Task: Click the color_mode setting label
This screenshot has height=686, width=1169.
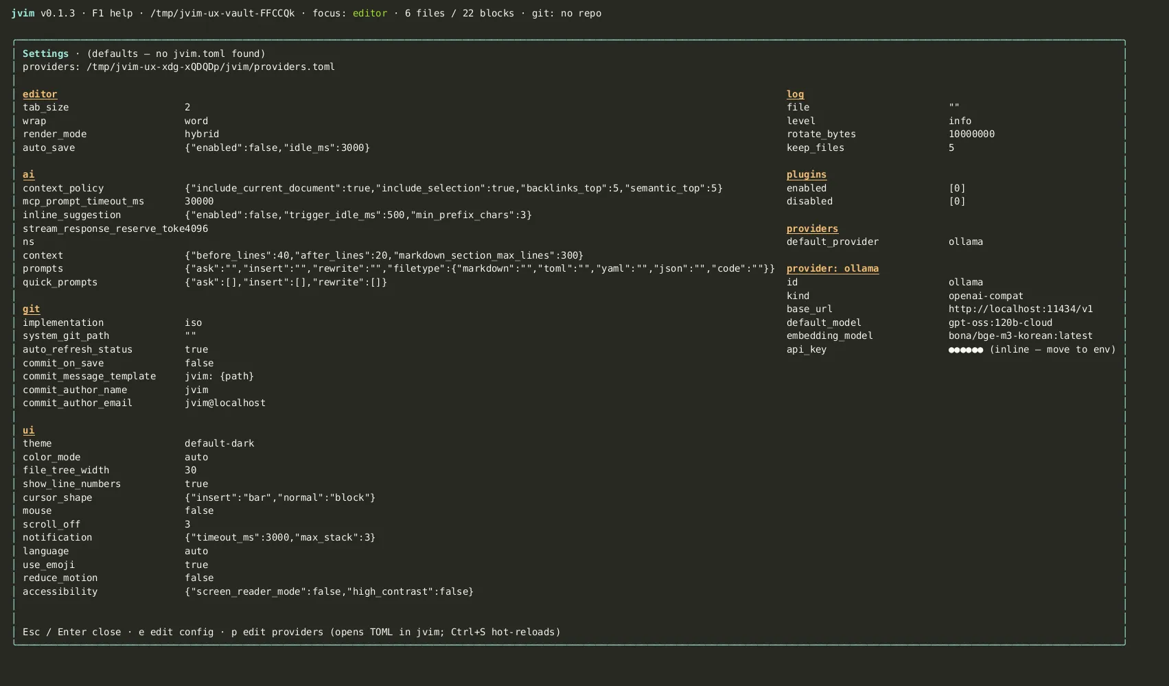Action: 51,457
